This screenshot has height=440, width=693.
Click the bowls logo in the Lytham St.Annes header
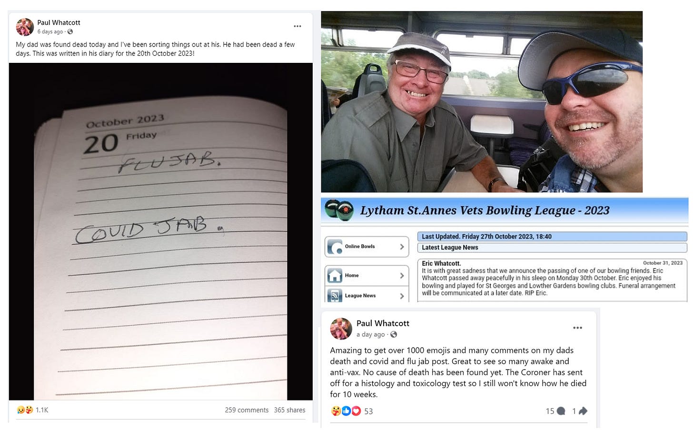pos(339,210)
